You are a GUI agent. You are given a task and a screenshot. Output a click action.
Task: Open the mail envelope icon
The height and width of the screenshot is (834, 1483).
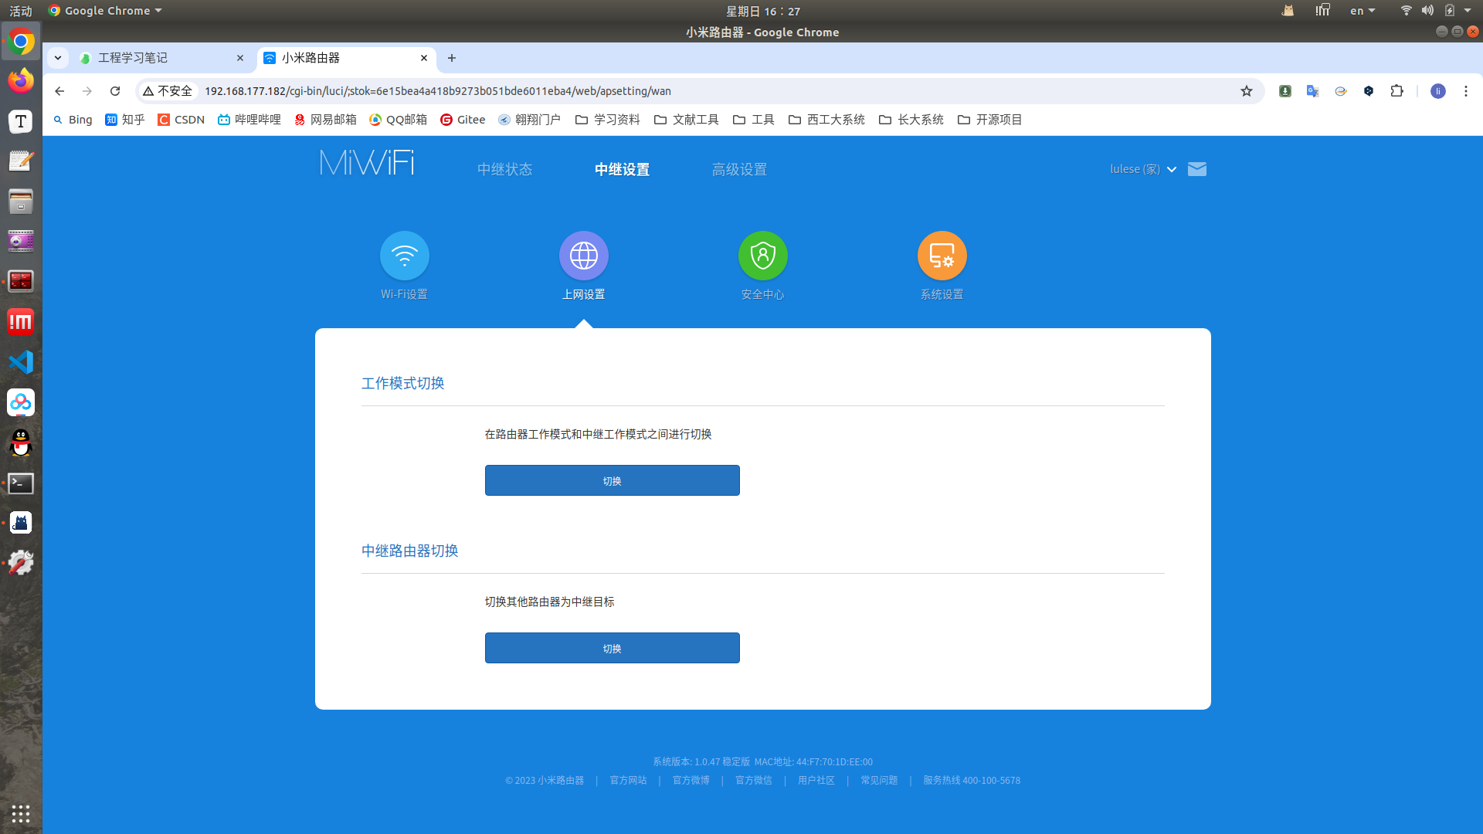(1196, 169)
